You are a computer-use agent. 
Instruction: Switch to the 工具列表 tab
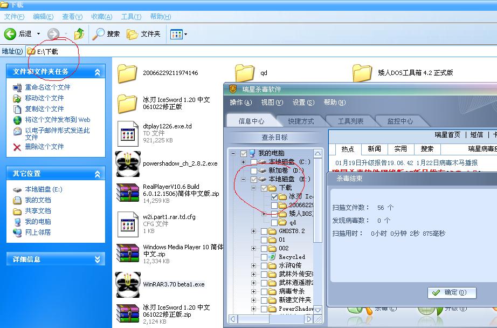click(350, 121)
